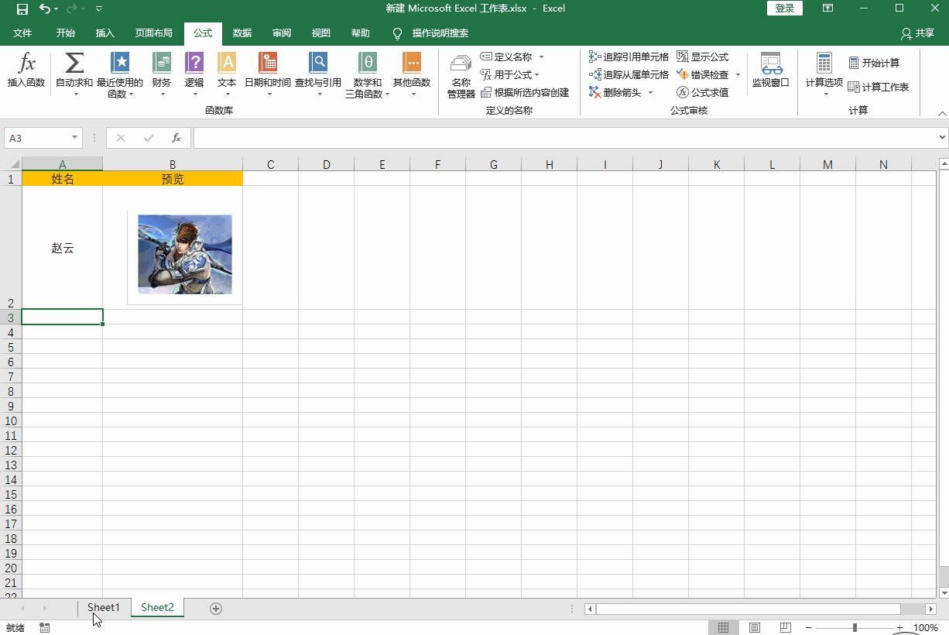Switch to the Page Layout (页面布局) tab
This screenshot has height=635, width=949.
point(154,33)
